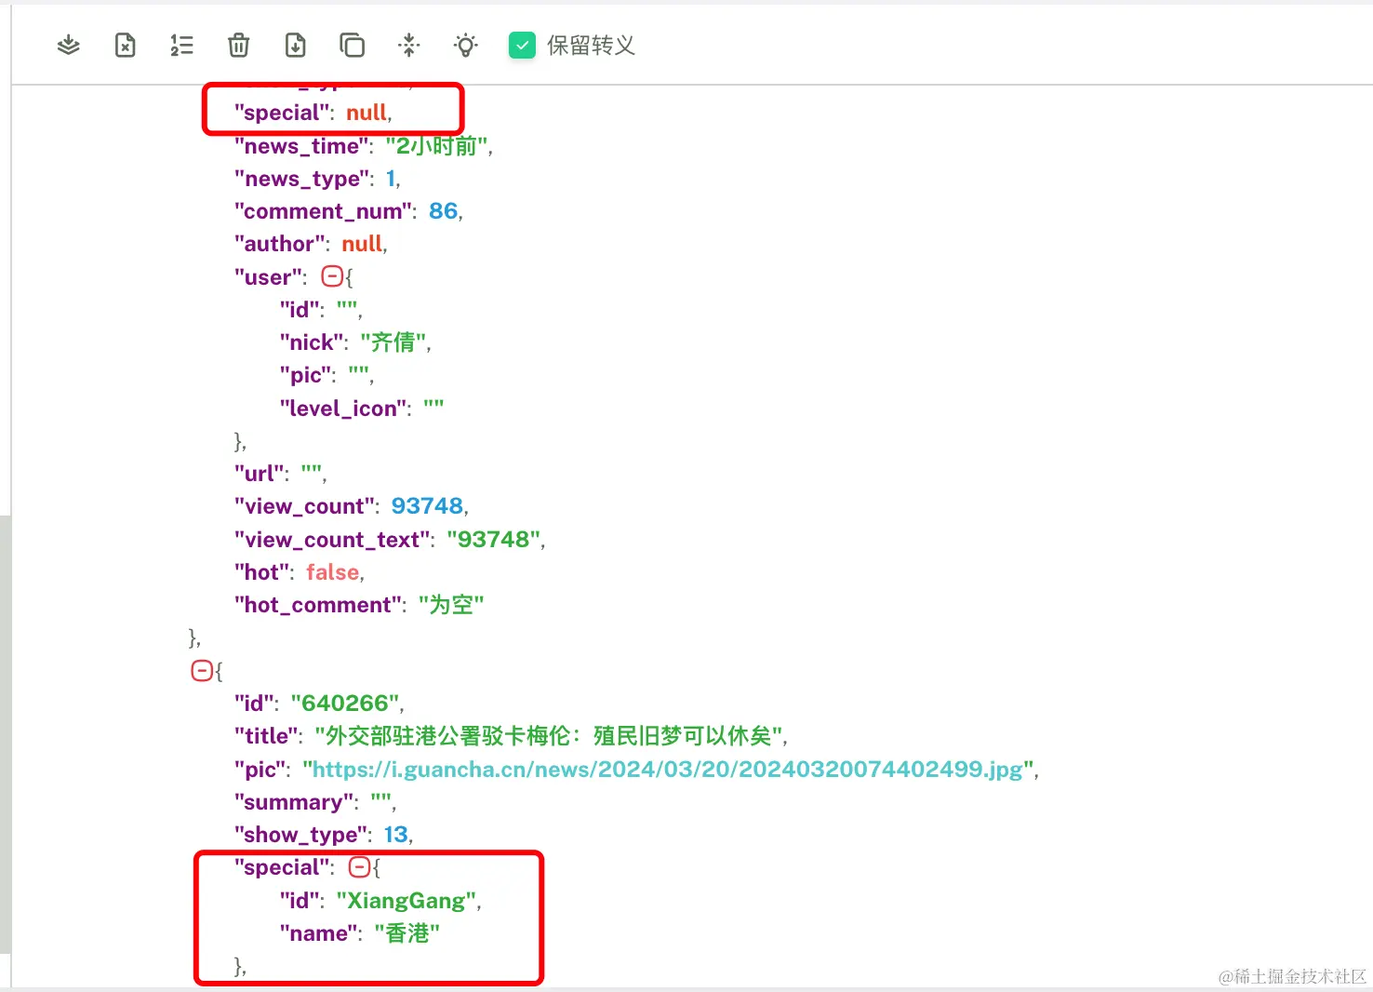Viewport: 1373px width, 992px height.
Task: Click the "hot_comment" value "为空"
Action: tap(451, 605)
